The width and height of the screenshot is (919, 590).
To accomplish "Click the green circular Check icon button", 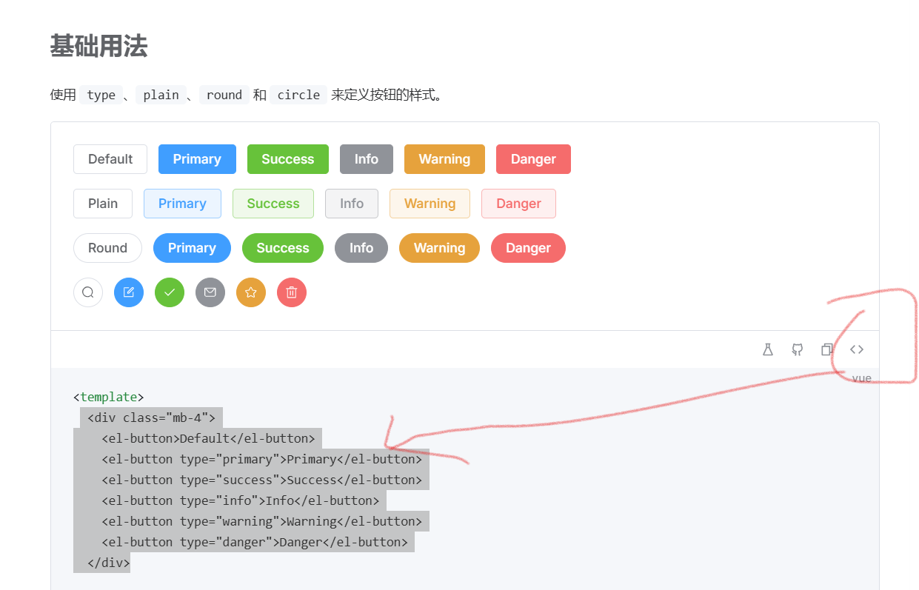I will 169,292.
